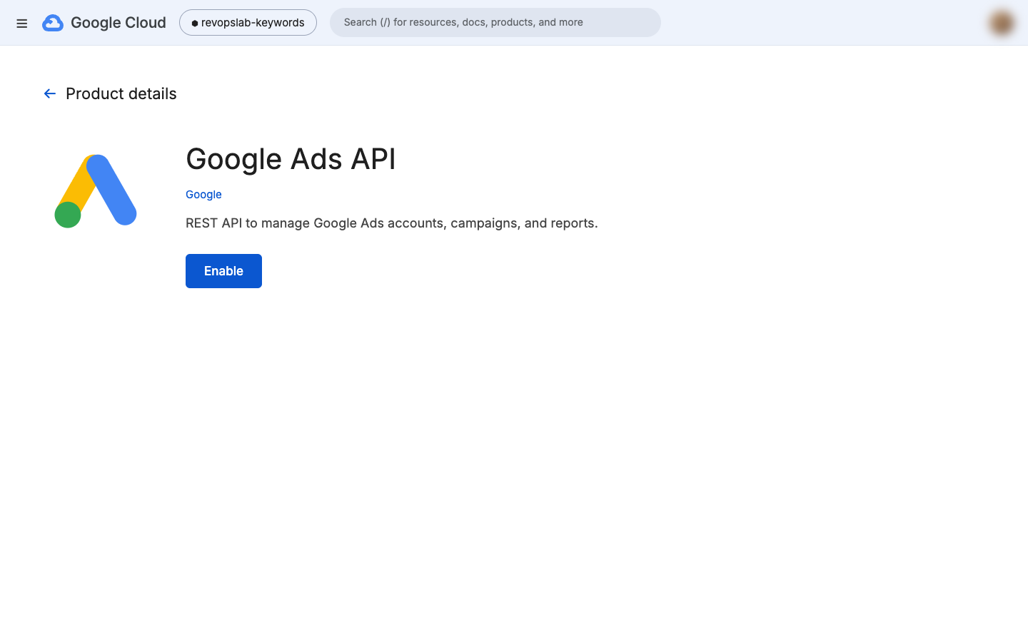Go back using the Product details arrow
1028x642 pixels.
pyautogui.click(x=50, y=93)
